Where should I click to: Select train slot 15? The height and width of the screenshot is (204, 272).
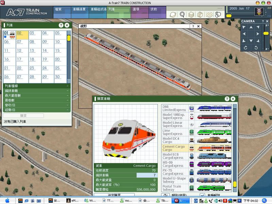coord(61,53)
